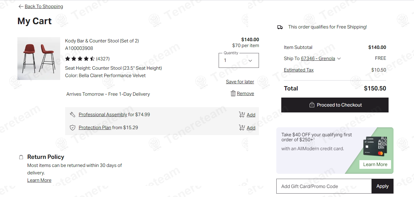Apply the gift card or promo code
Viewport: 414px width, 197px height.
382,186
